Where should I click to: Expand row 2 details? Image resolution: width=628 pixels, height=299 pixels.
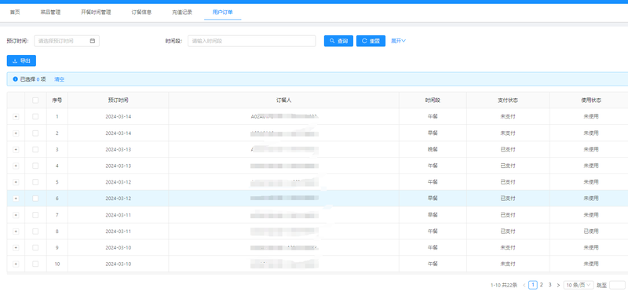click(16, 133)
